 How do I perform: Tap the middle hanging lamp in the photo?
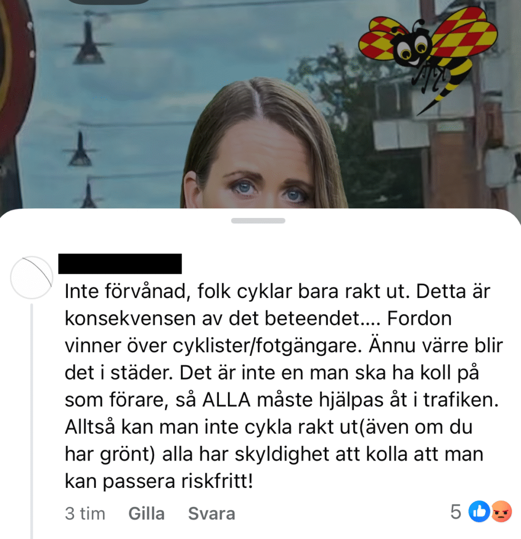[80, 149]
